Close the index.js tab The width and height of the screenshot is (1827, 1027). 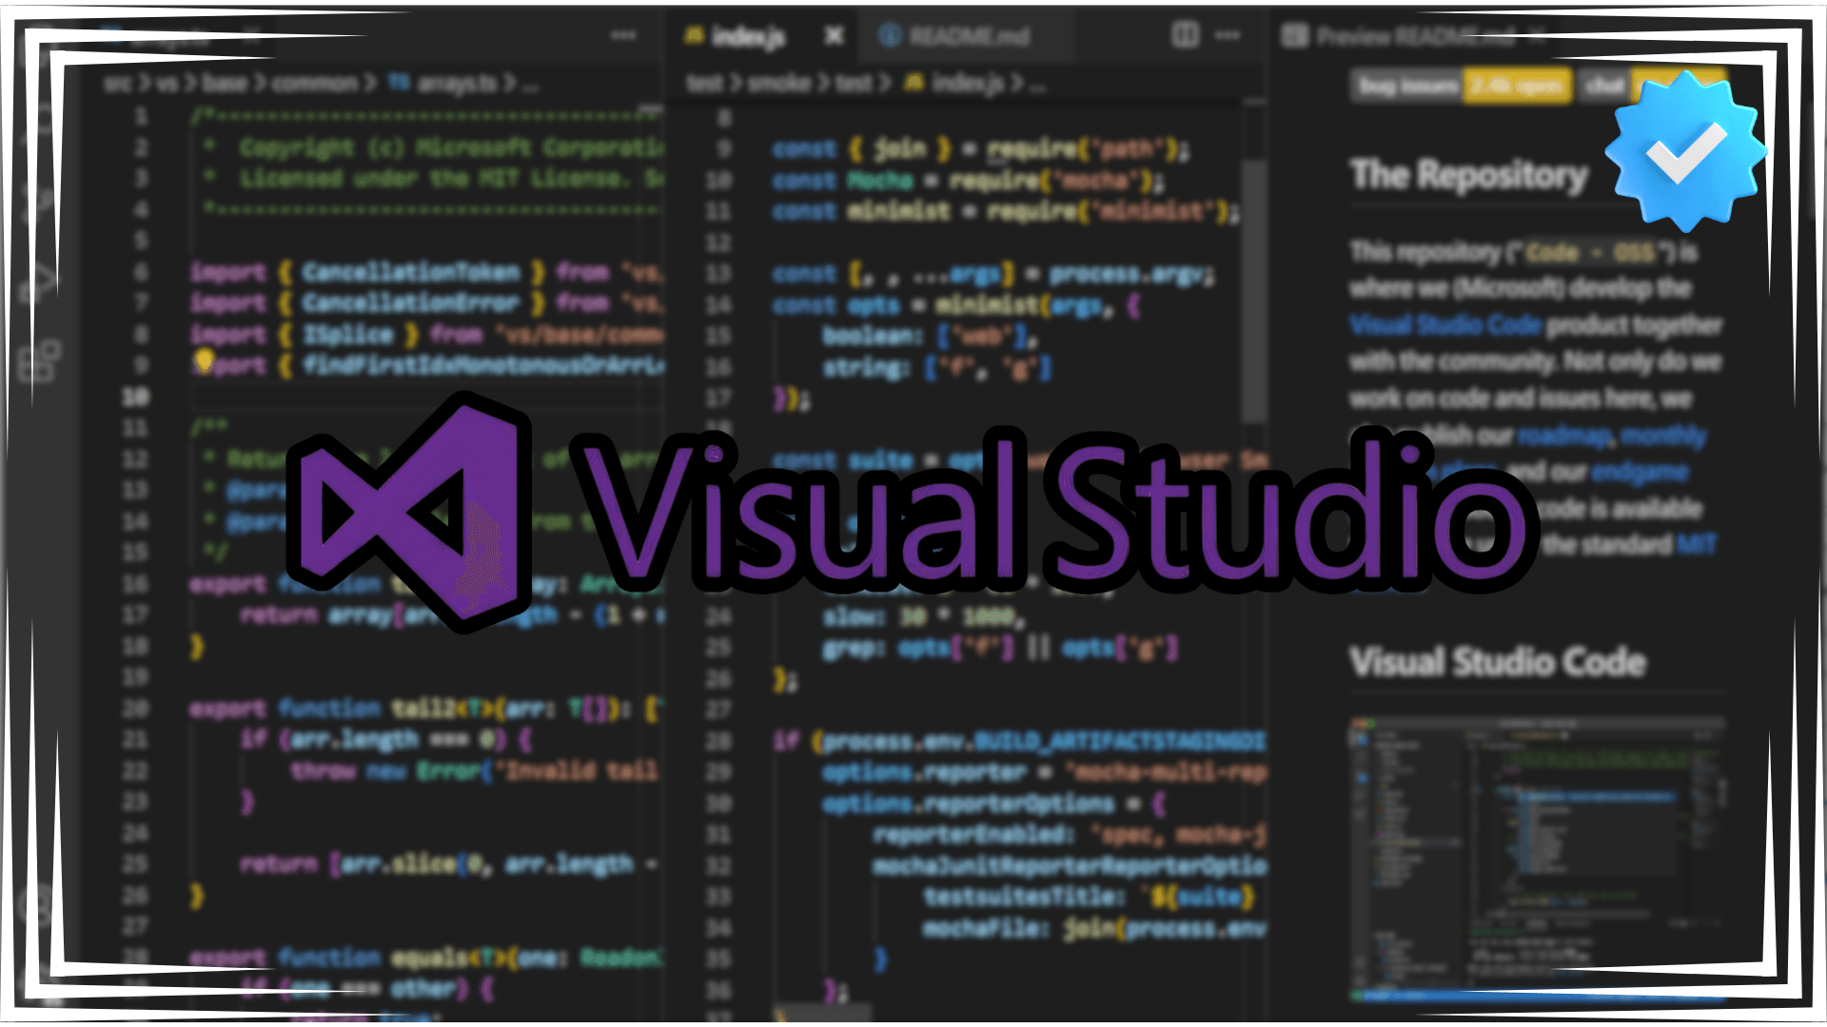(x=834, y=36)
